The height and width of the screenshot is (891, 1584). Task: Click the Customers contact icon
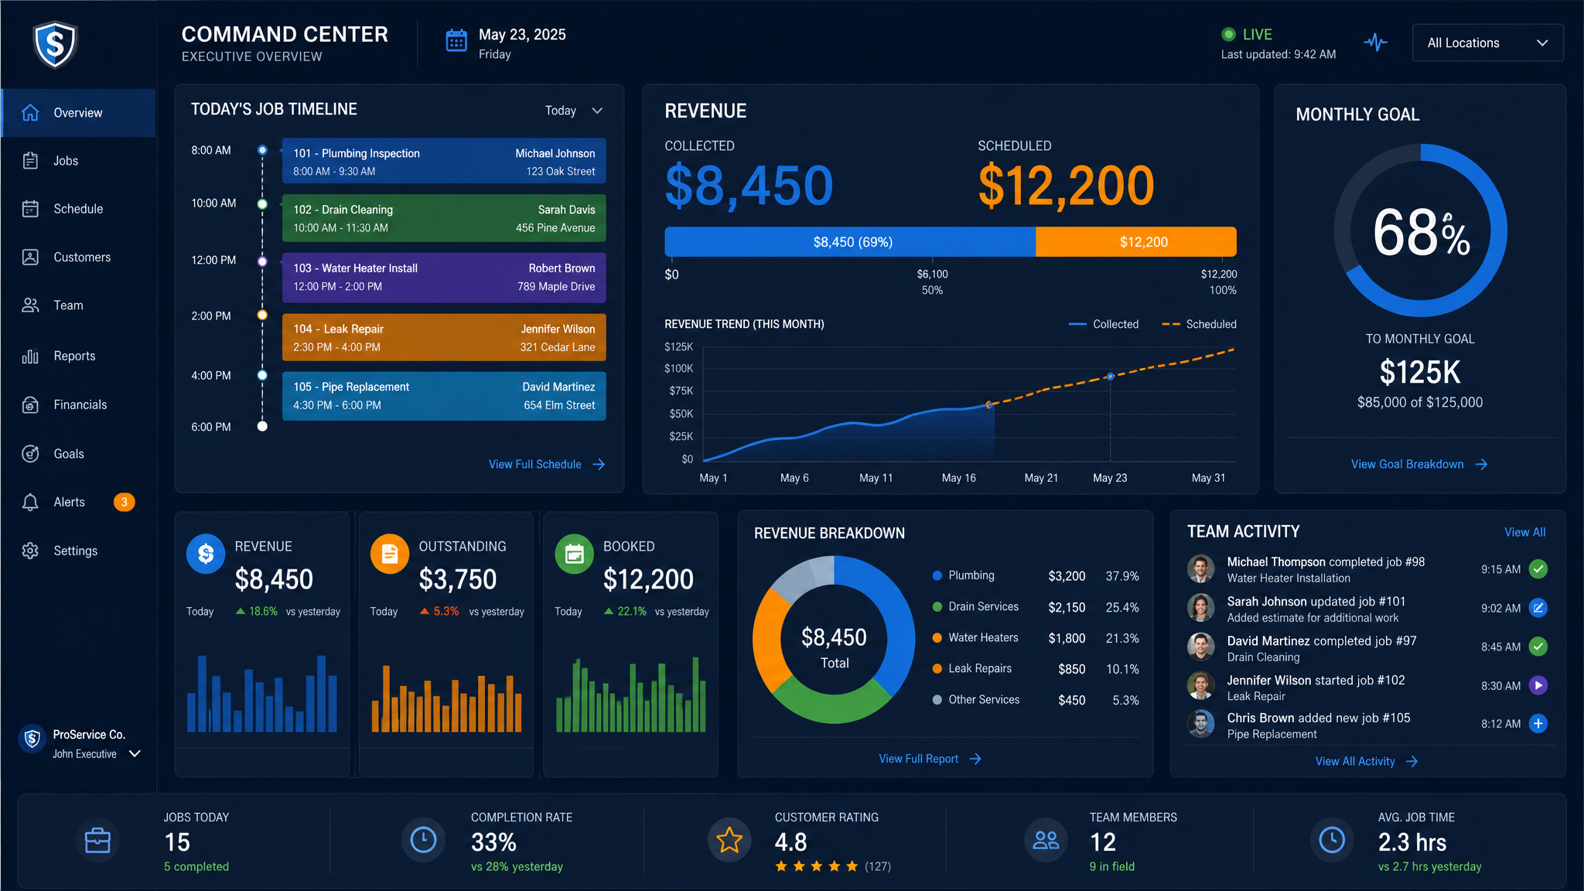tap(30, 257)
